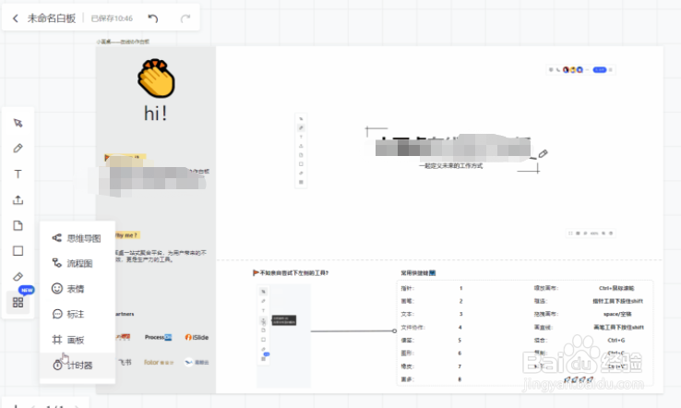Click the iSlide partner logo
The height and width of the screenshot is (408, 681).
click(x=197, y=337)
